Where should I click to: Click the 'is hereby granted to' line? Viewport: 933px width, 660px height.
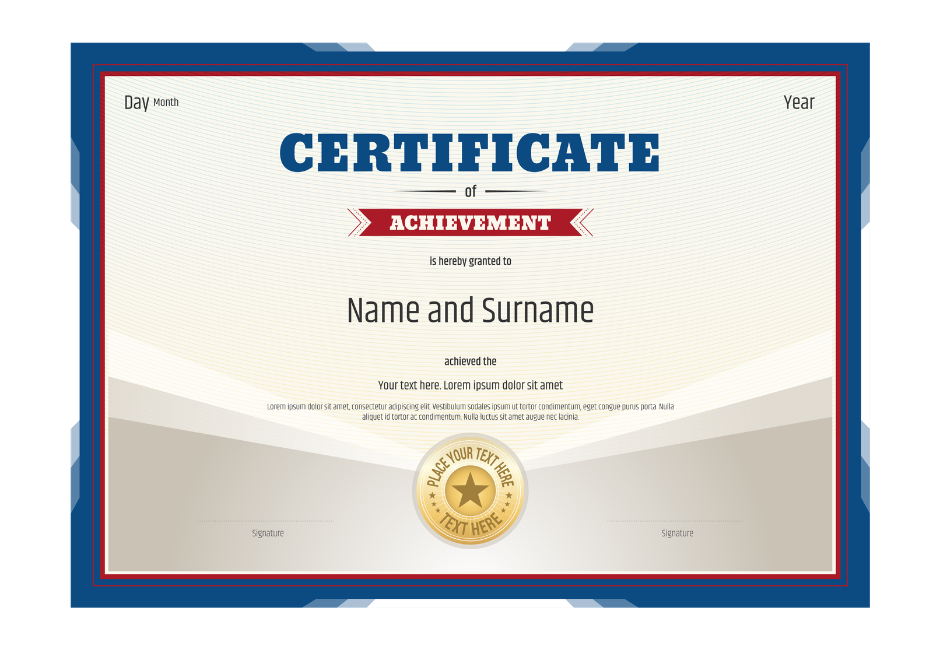(470, 261)
